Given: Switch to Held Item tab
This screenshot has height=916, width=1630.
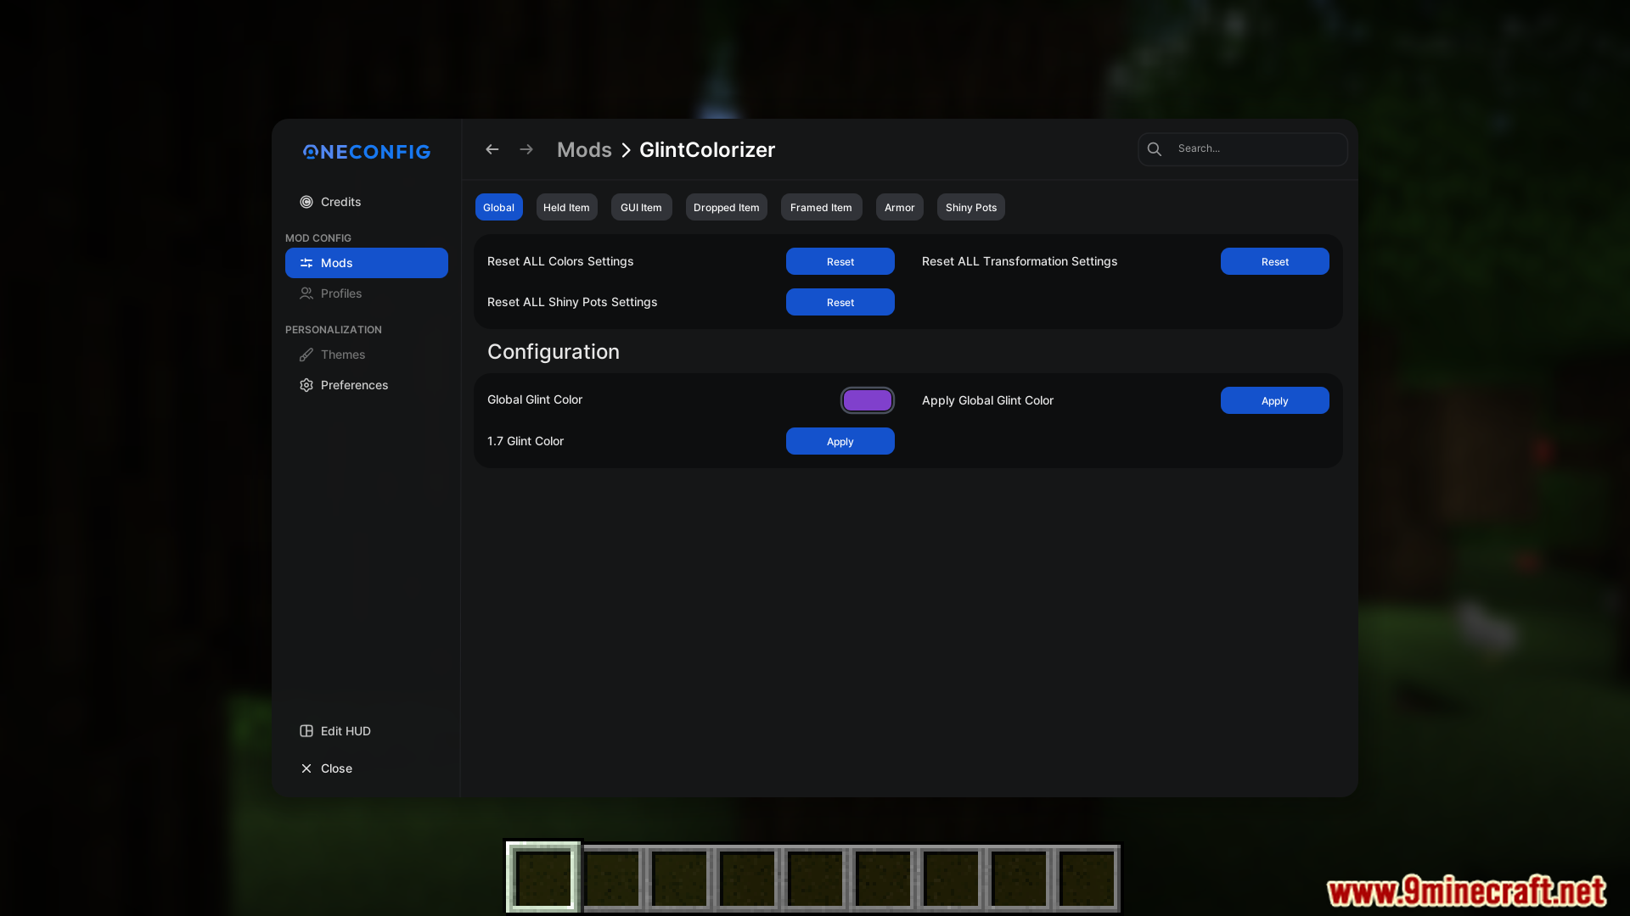Looking at the screenshot, I should [566, 207].
